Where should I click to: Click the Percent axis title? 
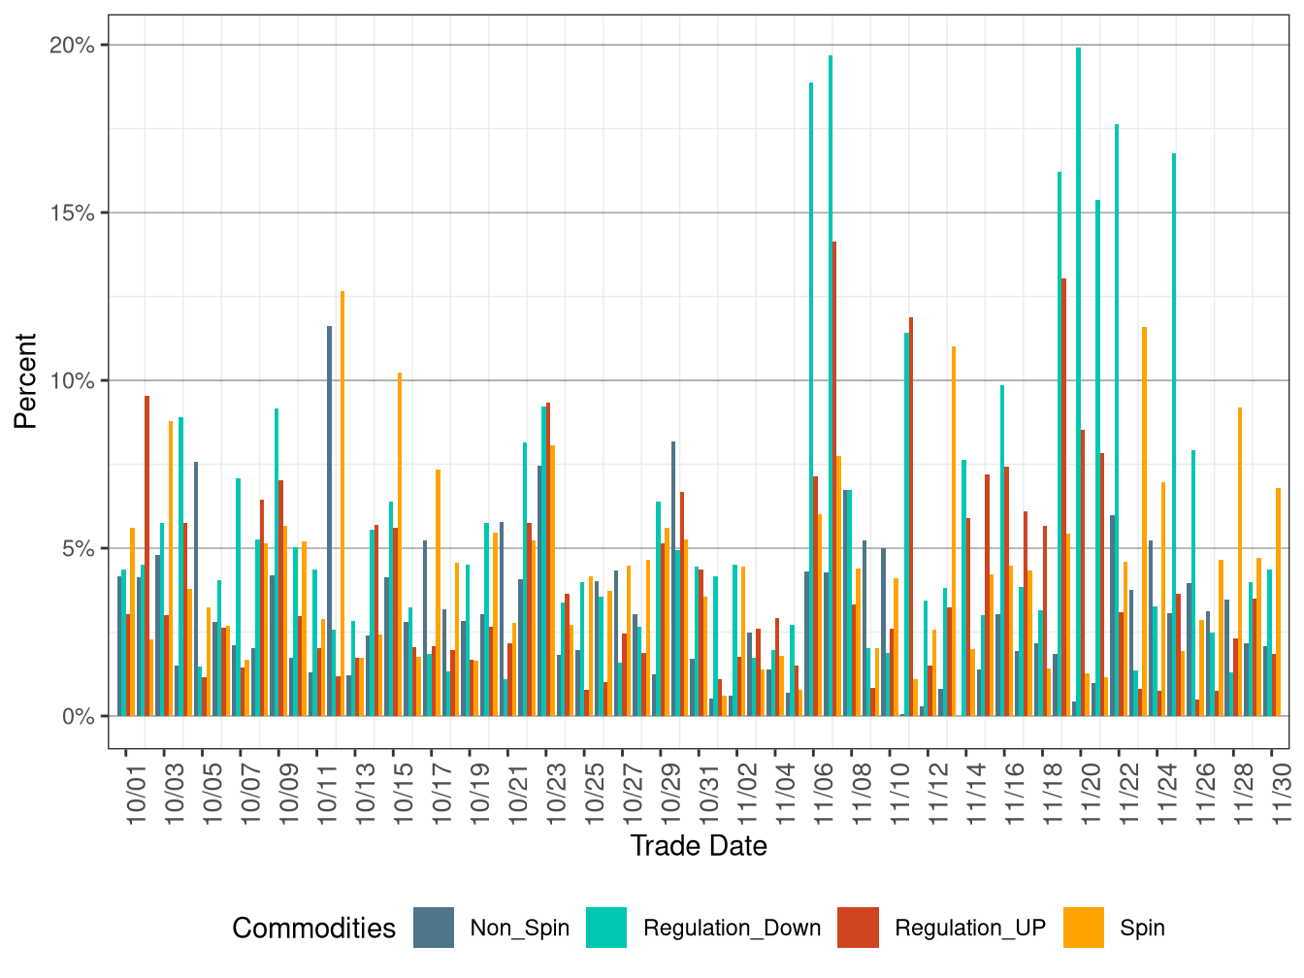(26, 378)
